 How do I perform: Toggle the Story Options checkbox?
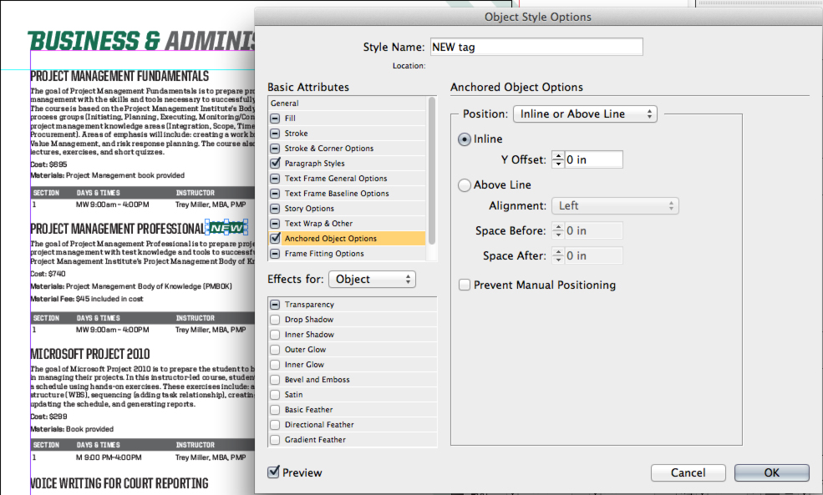(275, 208)
